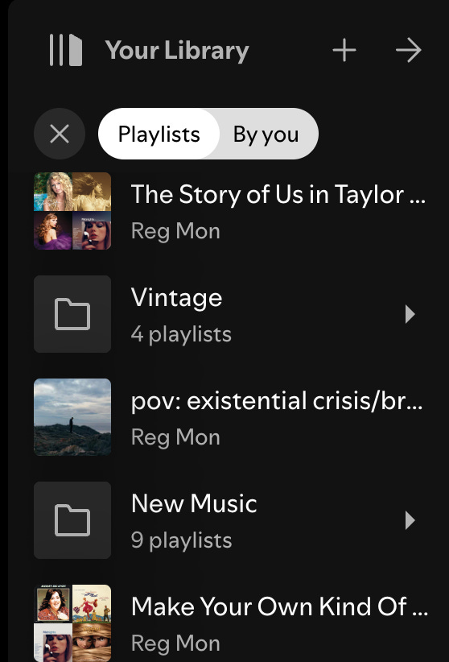Screen dimensions: 449x662
Task: Select 'pov: existential crisis/br...' title
Action: [x=277, y=400]
